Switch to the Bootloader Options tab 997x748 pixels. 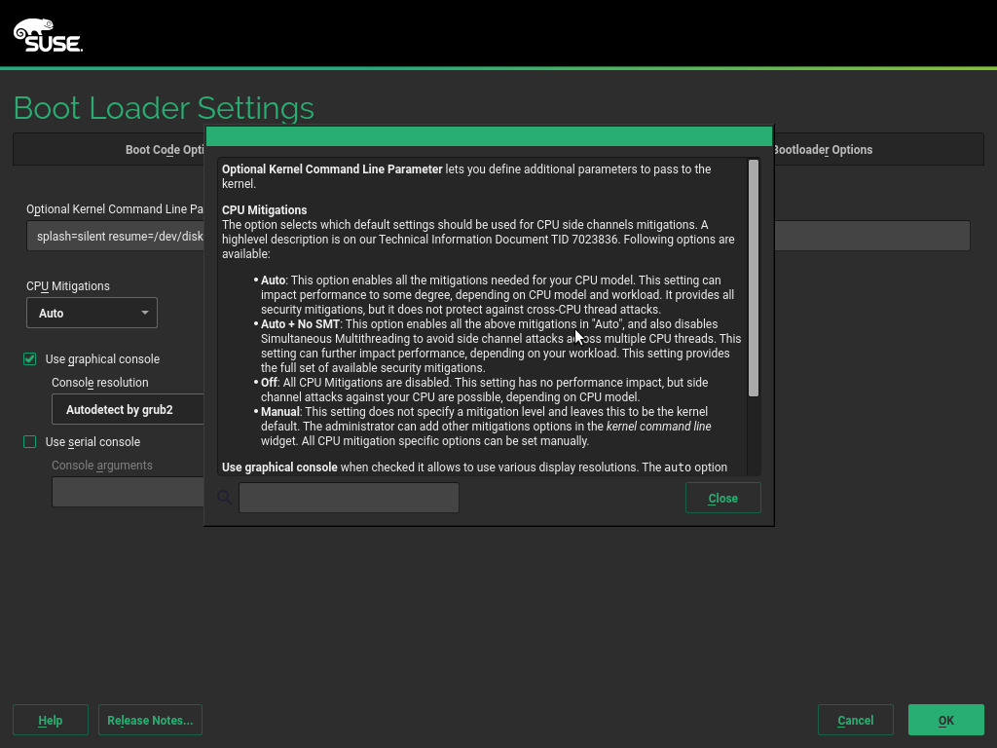pyautogui.click(x=823, y=150)
